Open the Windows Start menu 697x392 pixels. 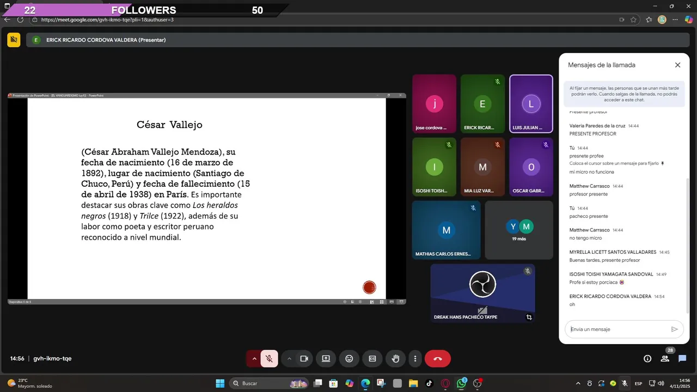pyautogui.click(x=220, y=383)
